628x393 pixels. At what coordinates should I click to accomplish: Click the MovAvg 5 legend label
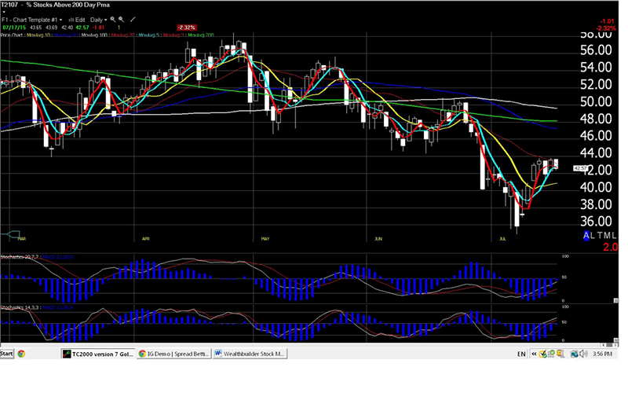(x=149, y=35)
